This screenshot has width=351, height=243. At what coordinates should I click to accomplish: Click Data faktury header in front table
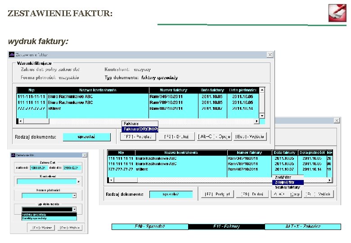click(x=212, y=90)
